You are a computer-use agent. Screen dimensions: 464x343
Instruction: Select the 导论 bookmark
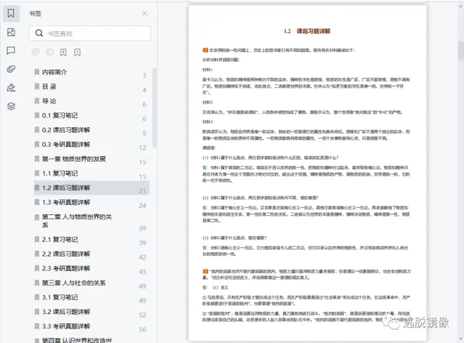(49, 101)
